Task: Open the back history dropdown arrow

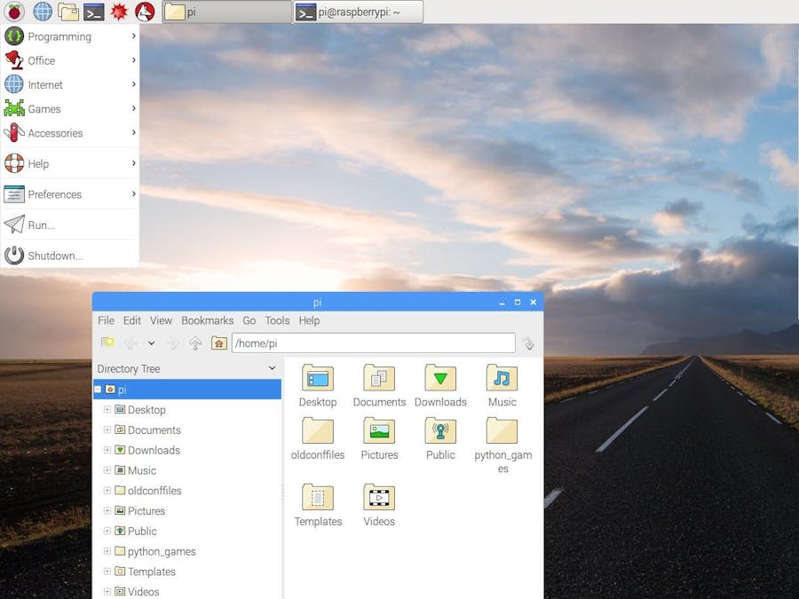Action: [x=149, y=343]
